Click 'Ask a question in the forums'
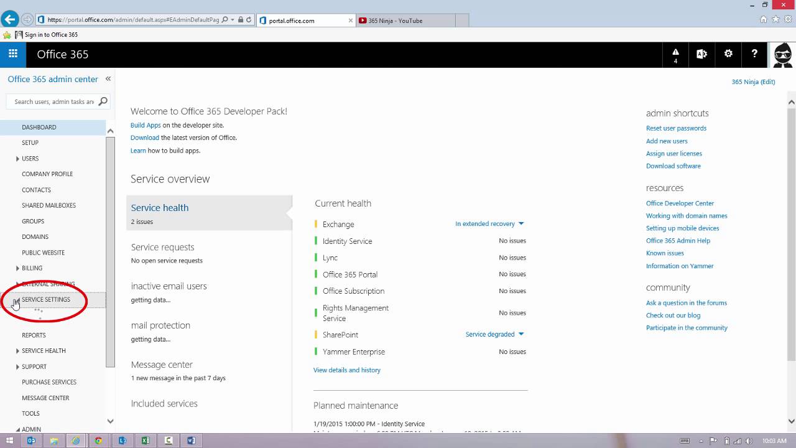The width and height of the screenshot is (796, 448). point(687,303)
